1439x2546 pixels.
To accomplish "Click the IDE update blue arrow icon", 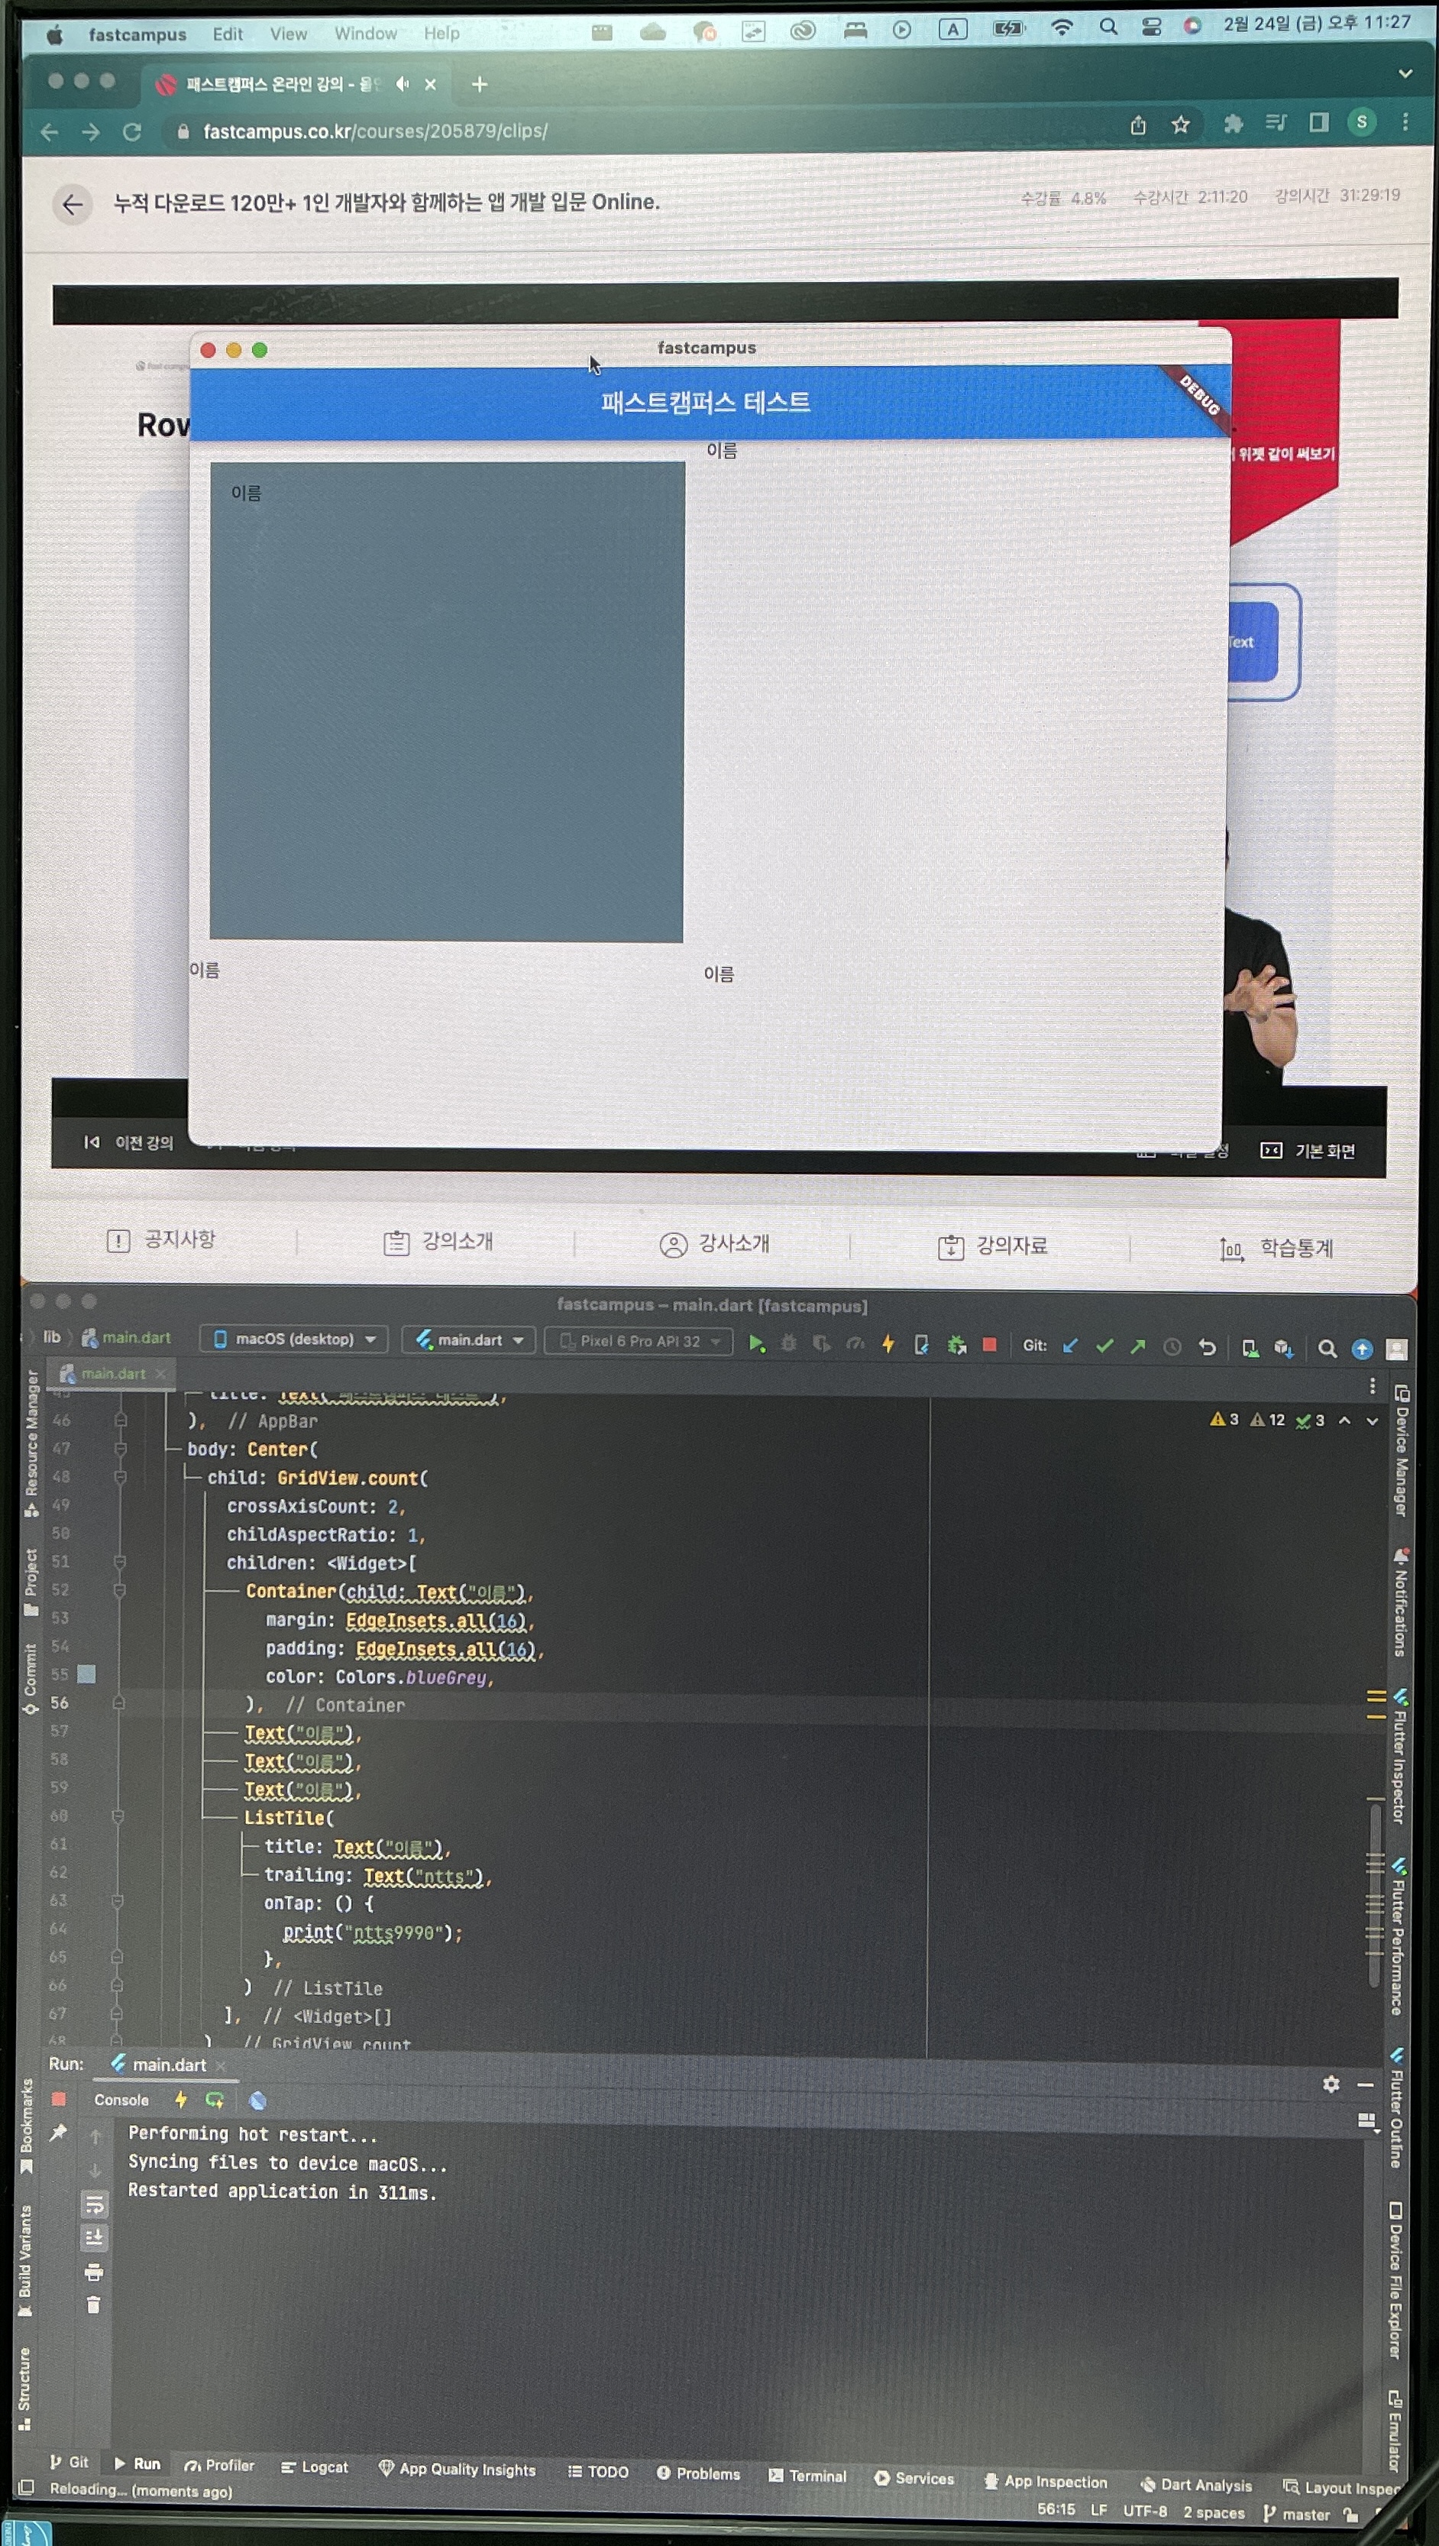I will (1362, 1349).
